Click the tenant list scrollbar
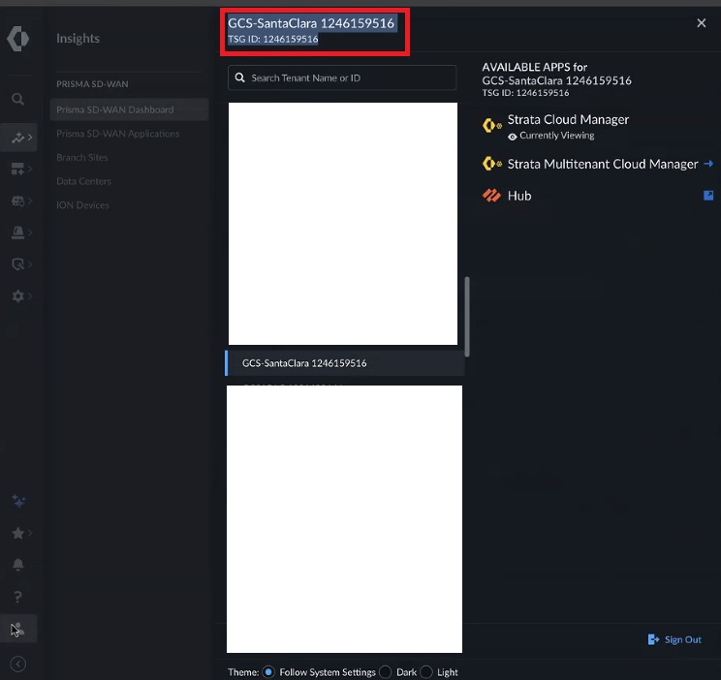 (467, 317)
